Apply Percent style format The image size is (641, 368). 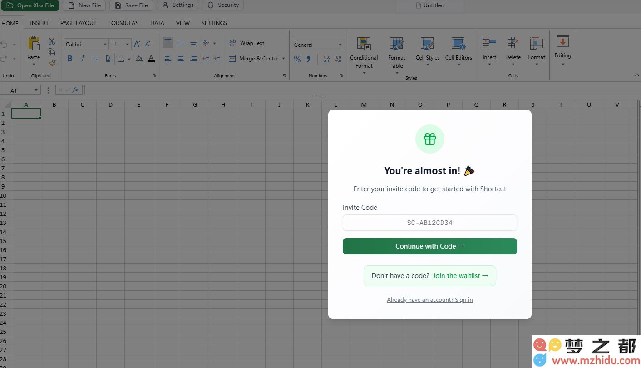click(297, 59)
